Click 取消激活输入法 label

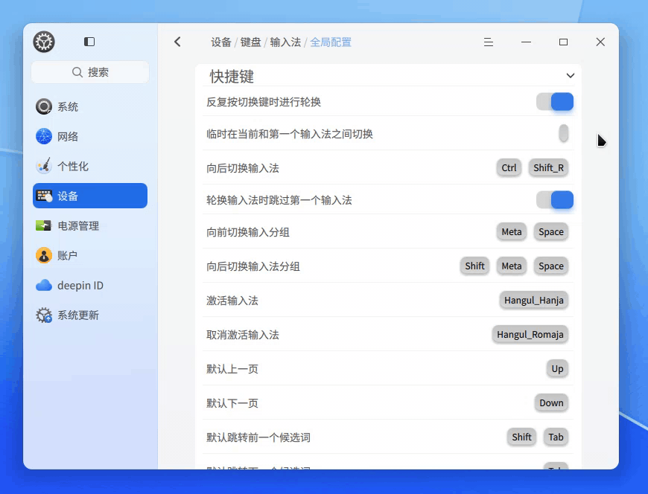243,335
